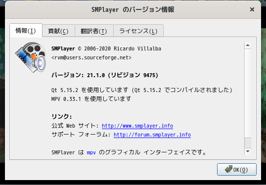
Task: Open the 貢献(C) tab
Action: point(58,31)
